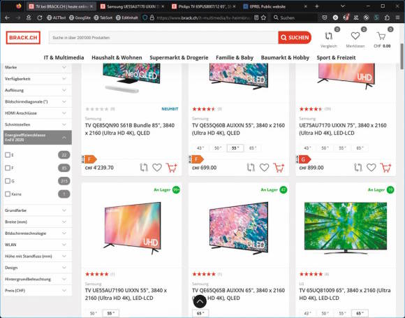405x318 pixels.
Task: Open the Haushalt & Wohnen menu
Action: click(x=117, y=57)
